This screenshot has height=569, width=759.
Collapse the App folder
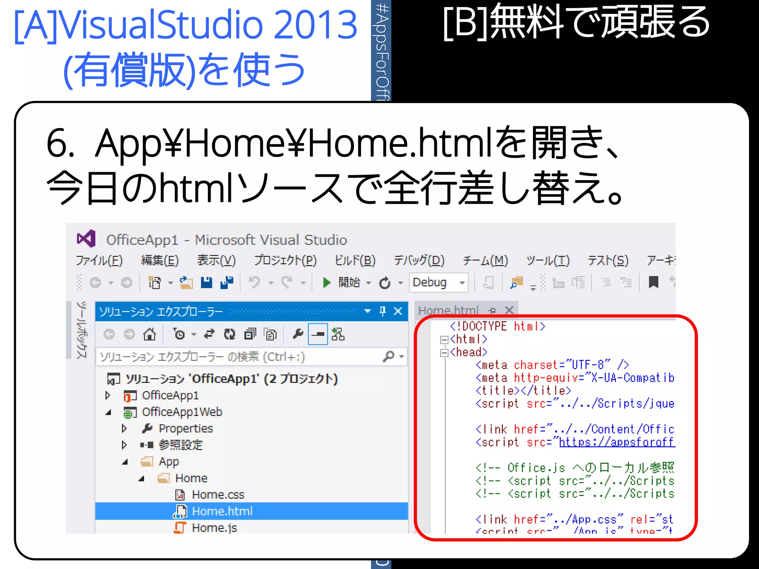tap(125, 462)
